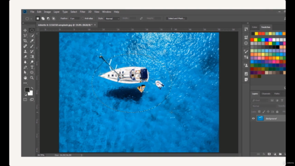Open the Select menu
This screenshot has height=166, width=295.
tap(74, 12)
